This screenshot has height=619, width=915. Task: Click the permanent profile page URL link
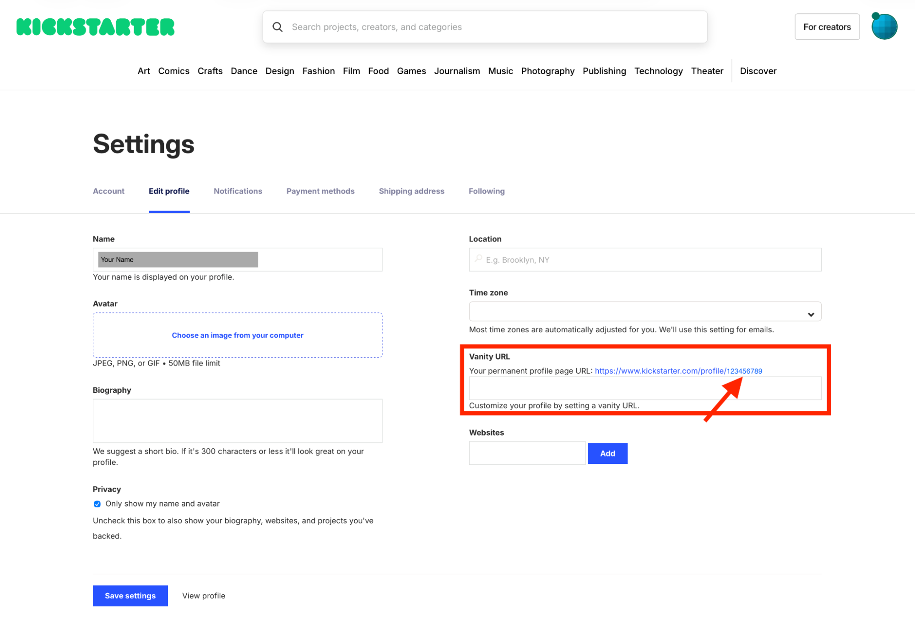(x=678, y=371)
